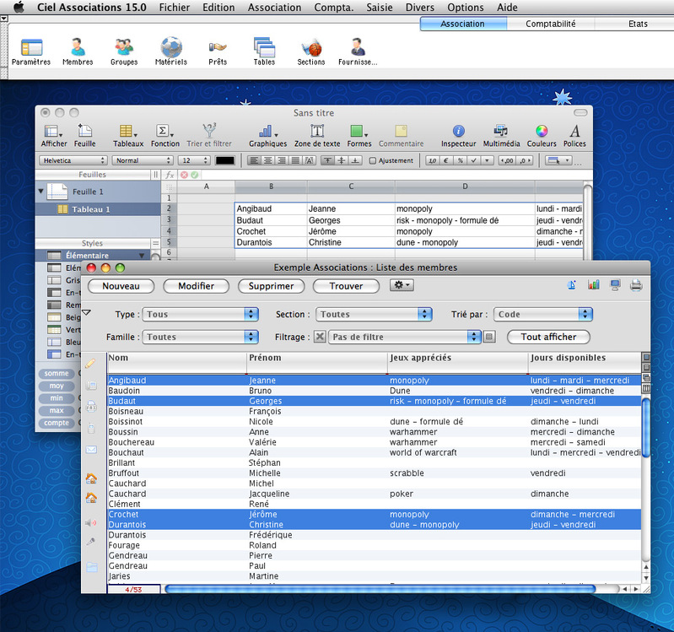This screenshot has width=674, height=632.
Task: Open the Helvetica font dropdown
Action: click(x=73, y=160)
